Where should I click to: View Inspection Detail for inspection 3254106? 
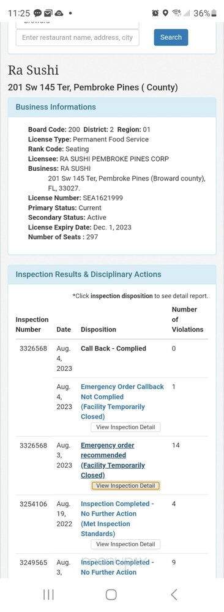click(125, 544)
